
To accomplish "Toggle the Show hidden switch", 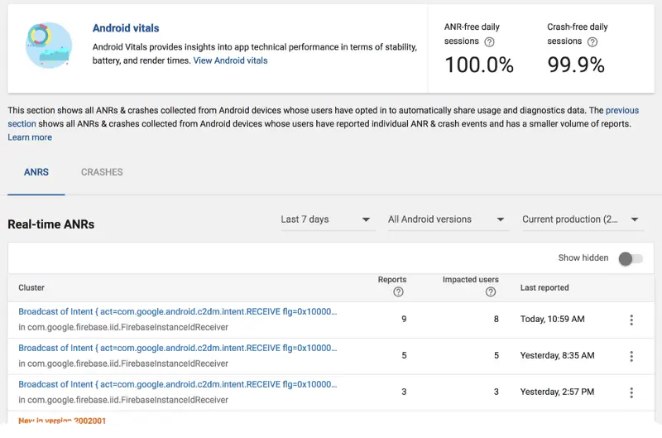I will click(630, 258).
